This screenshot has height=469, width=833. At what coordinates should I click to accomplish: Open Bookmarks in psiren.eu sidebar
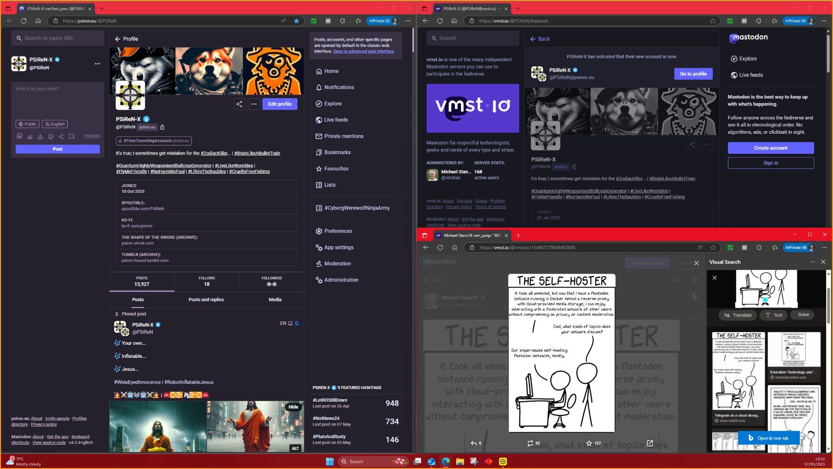333,152
